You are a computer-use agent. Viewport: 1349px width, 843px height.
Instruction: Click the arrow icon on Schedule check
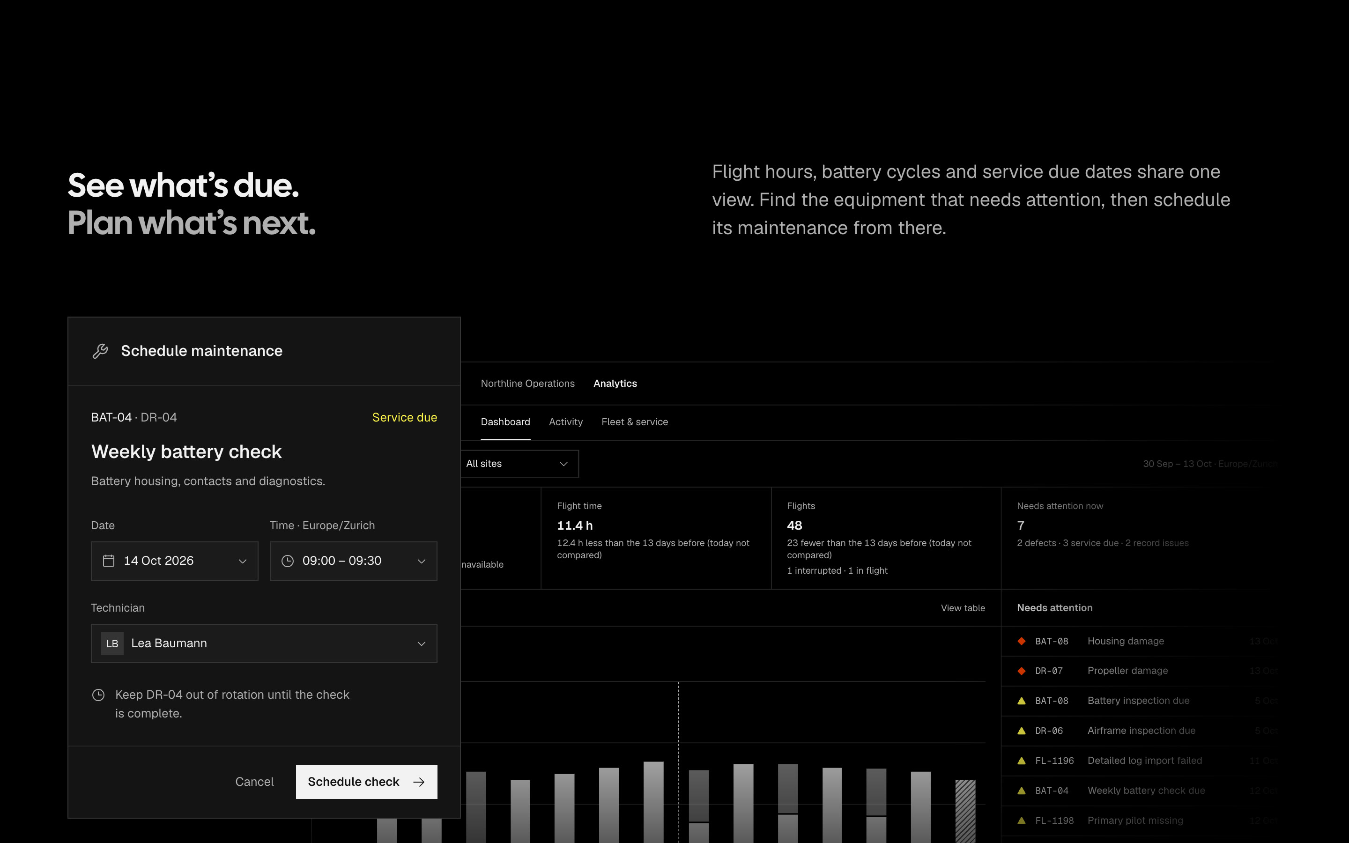[x=419, y=782]
